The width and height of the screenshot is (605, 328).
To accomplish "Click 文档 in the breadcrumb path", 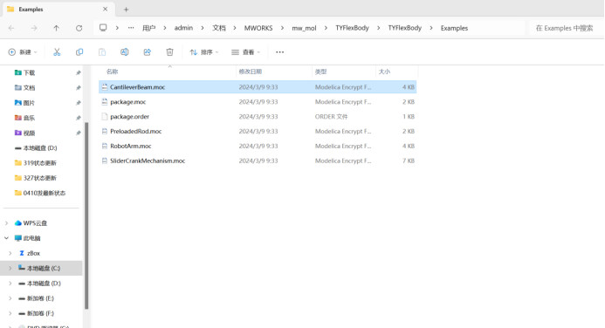I will click(x=219, y=28).
